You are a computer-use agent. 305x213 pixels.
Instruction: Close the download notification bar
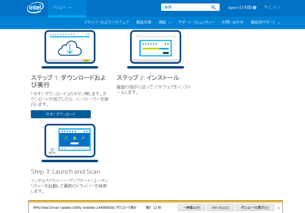(278, 208)
